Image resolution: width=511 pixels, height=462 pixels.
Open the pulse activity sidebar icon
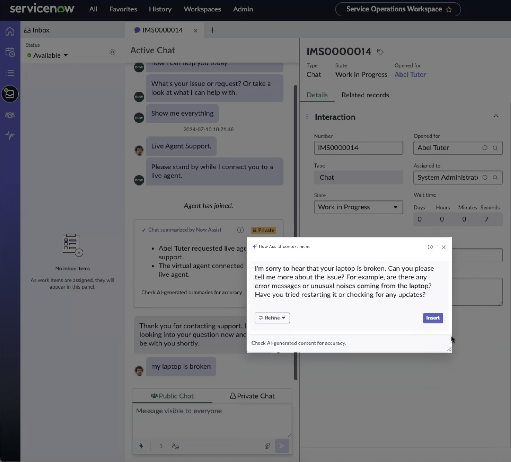click(x=10, y=135)
